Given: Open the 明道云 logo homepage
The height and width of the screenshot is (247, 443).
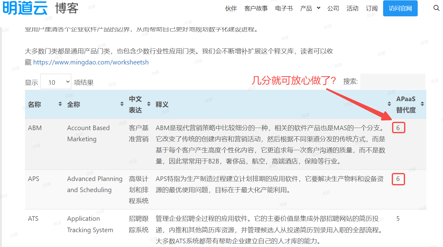Looking at the screenshot, I should [26, 8].
